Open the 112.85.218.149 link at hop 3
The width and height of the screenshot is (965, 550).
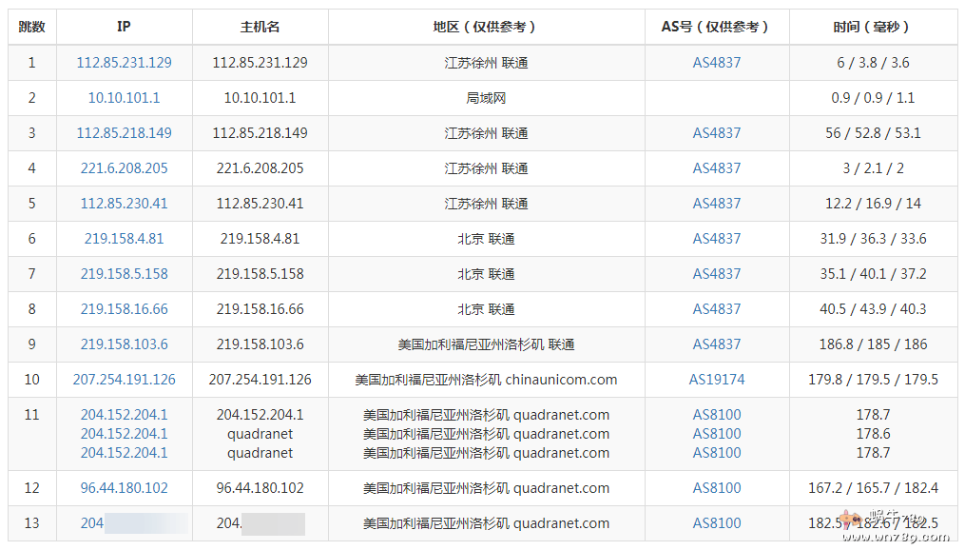[124, 133]
